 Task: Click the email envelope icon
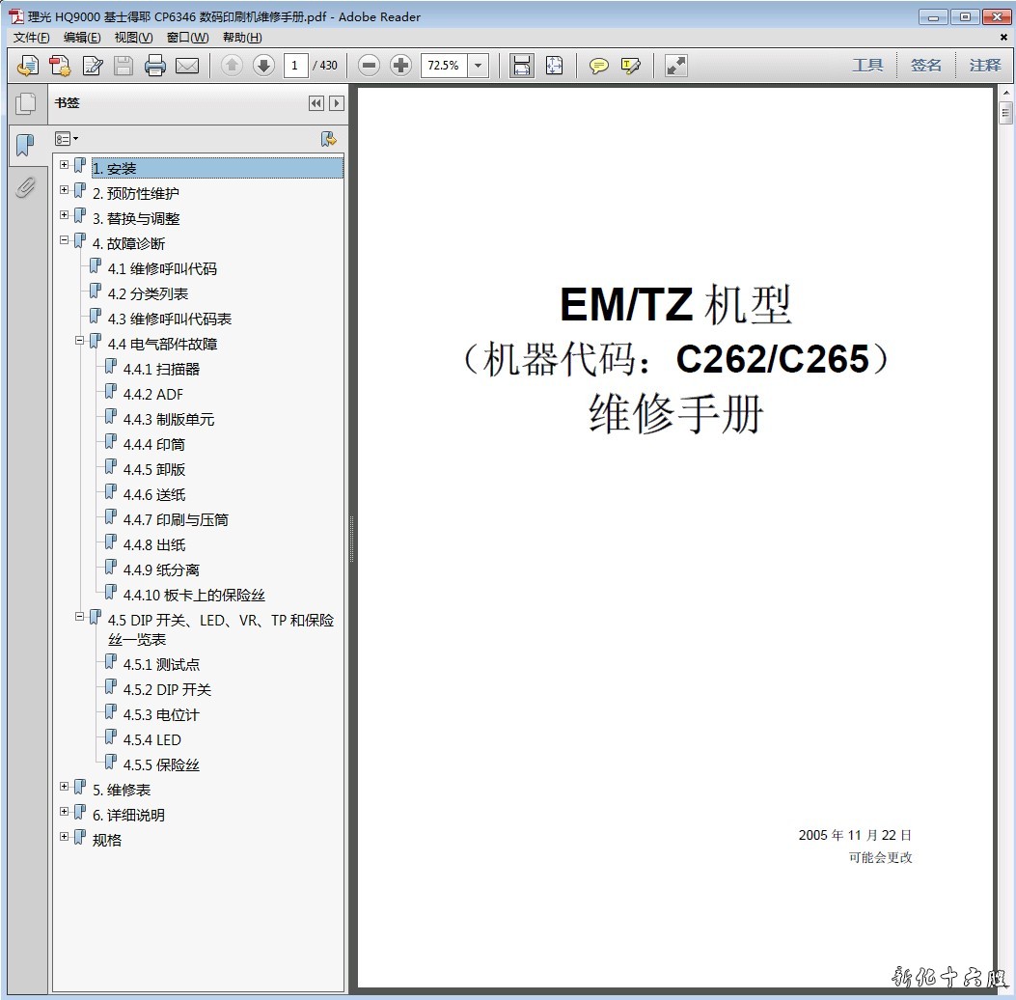point(187,66)
